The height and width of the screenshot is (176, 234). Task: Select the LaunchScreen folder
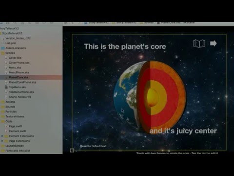pos(15,146)
